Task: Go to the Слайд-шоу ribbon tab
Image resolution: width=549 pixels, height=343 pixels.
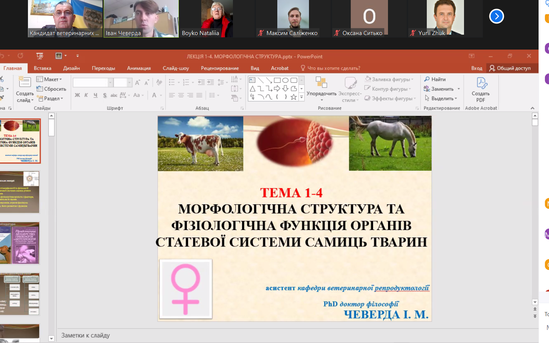Action: (x=176, y=68)
